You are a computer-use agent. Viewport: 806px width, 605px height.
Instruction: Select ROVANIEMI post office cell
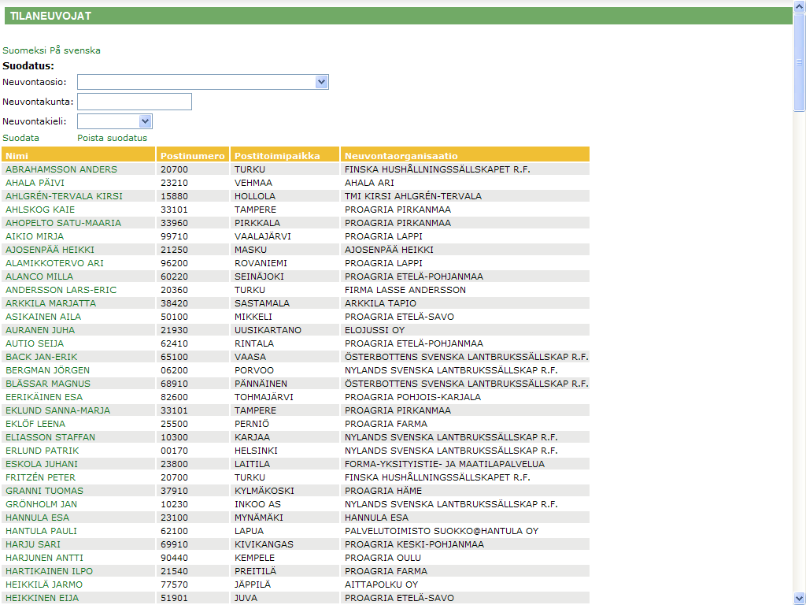[x=285, y=263]
